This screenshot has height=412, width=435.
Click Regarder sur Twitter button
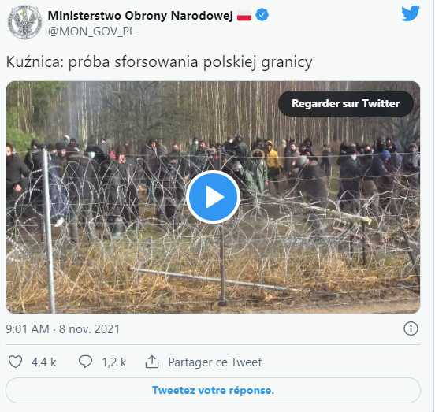point(346,103)
